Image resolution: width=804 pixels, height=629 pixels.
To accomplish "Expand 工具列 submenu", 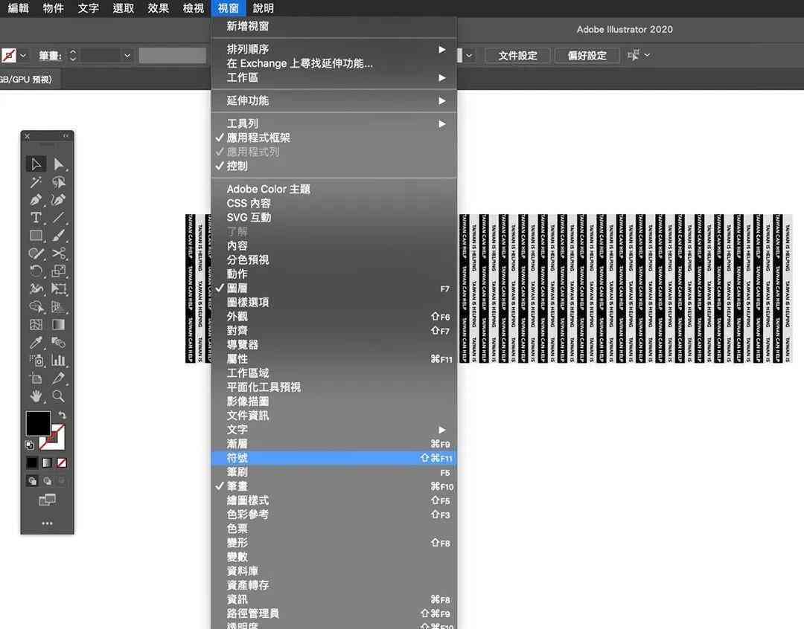I will pyautogui.click(x=334, y=123).
